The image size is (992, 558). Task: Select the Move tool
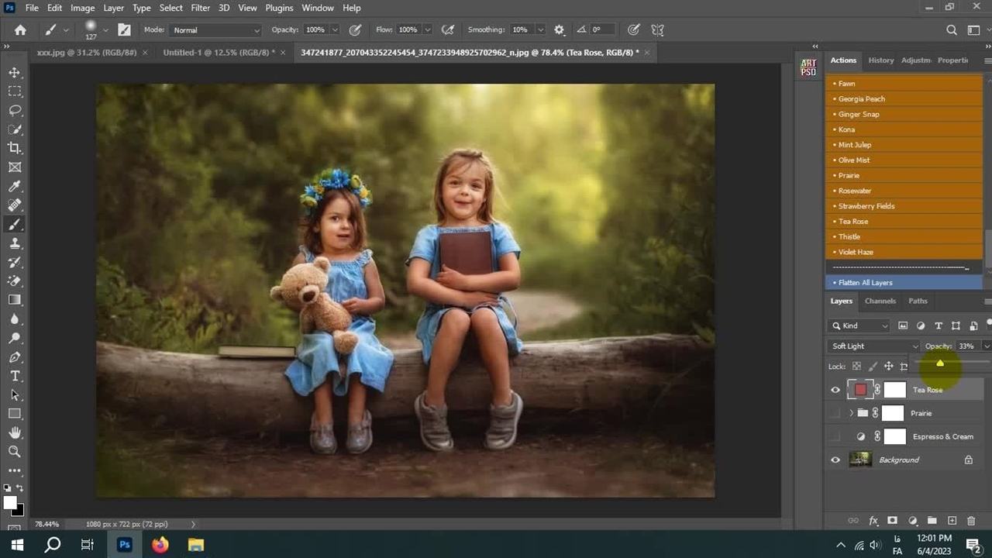tap(15, 72)
